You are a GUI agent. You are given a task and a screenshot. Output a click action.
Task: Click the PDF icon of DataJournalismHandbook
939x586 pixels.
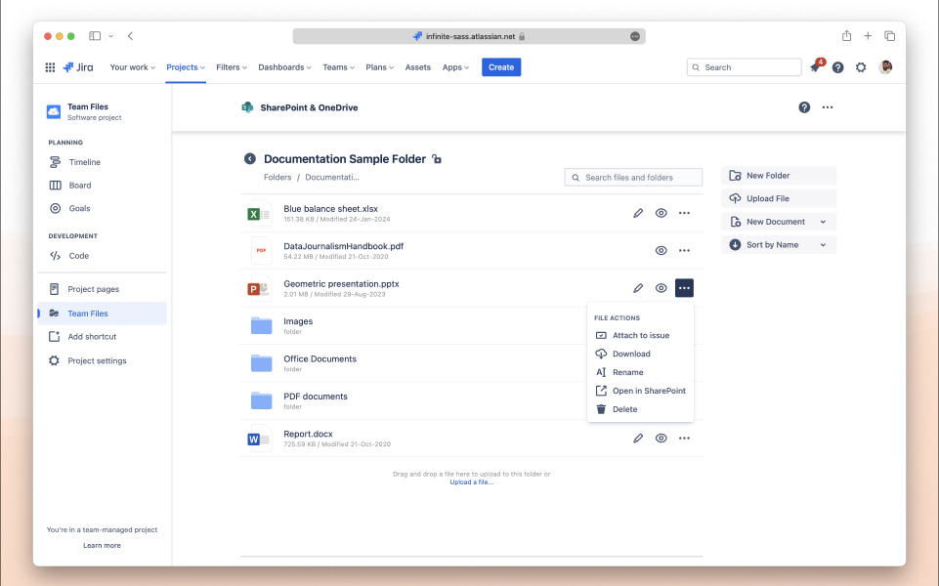261,251
